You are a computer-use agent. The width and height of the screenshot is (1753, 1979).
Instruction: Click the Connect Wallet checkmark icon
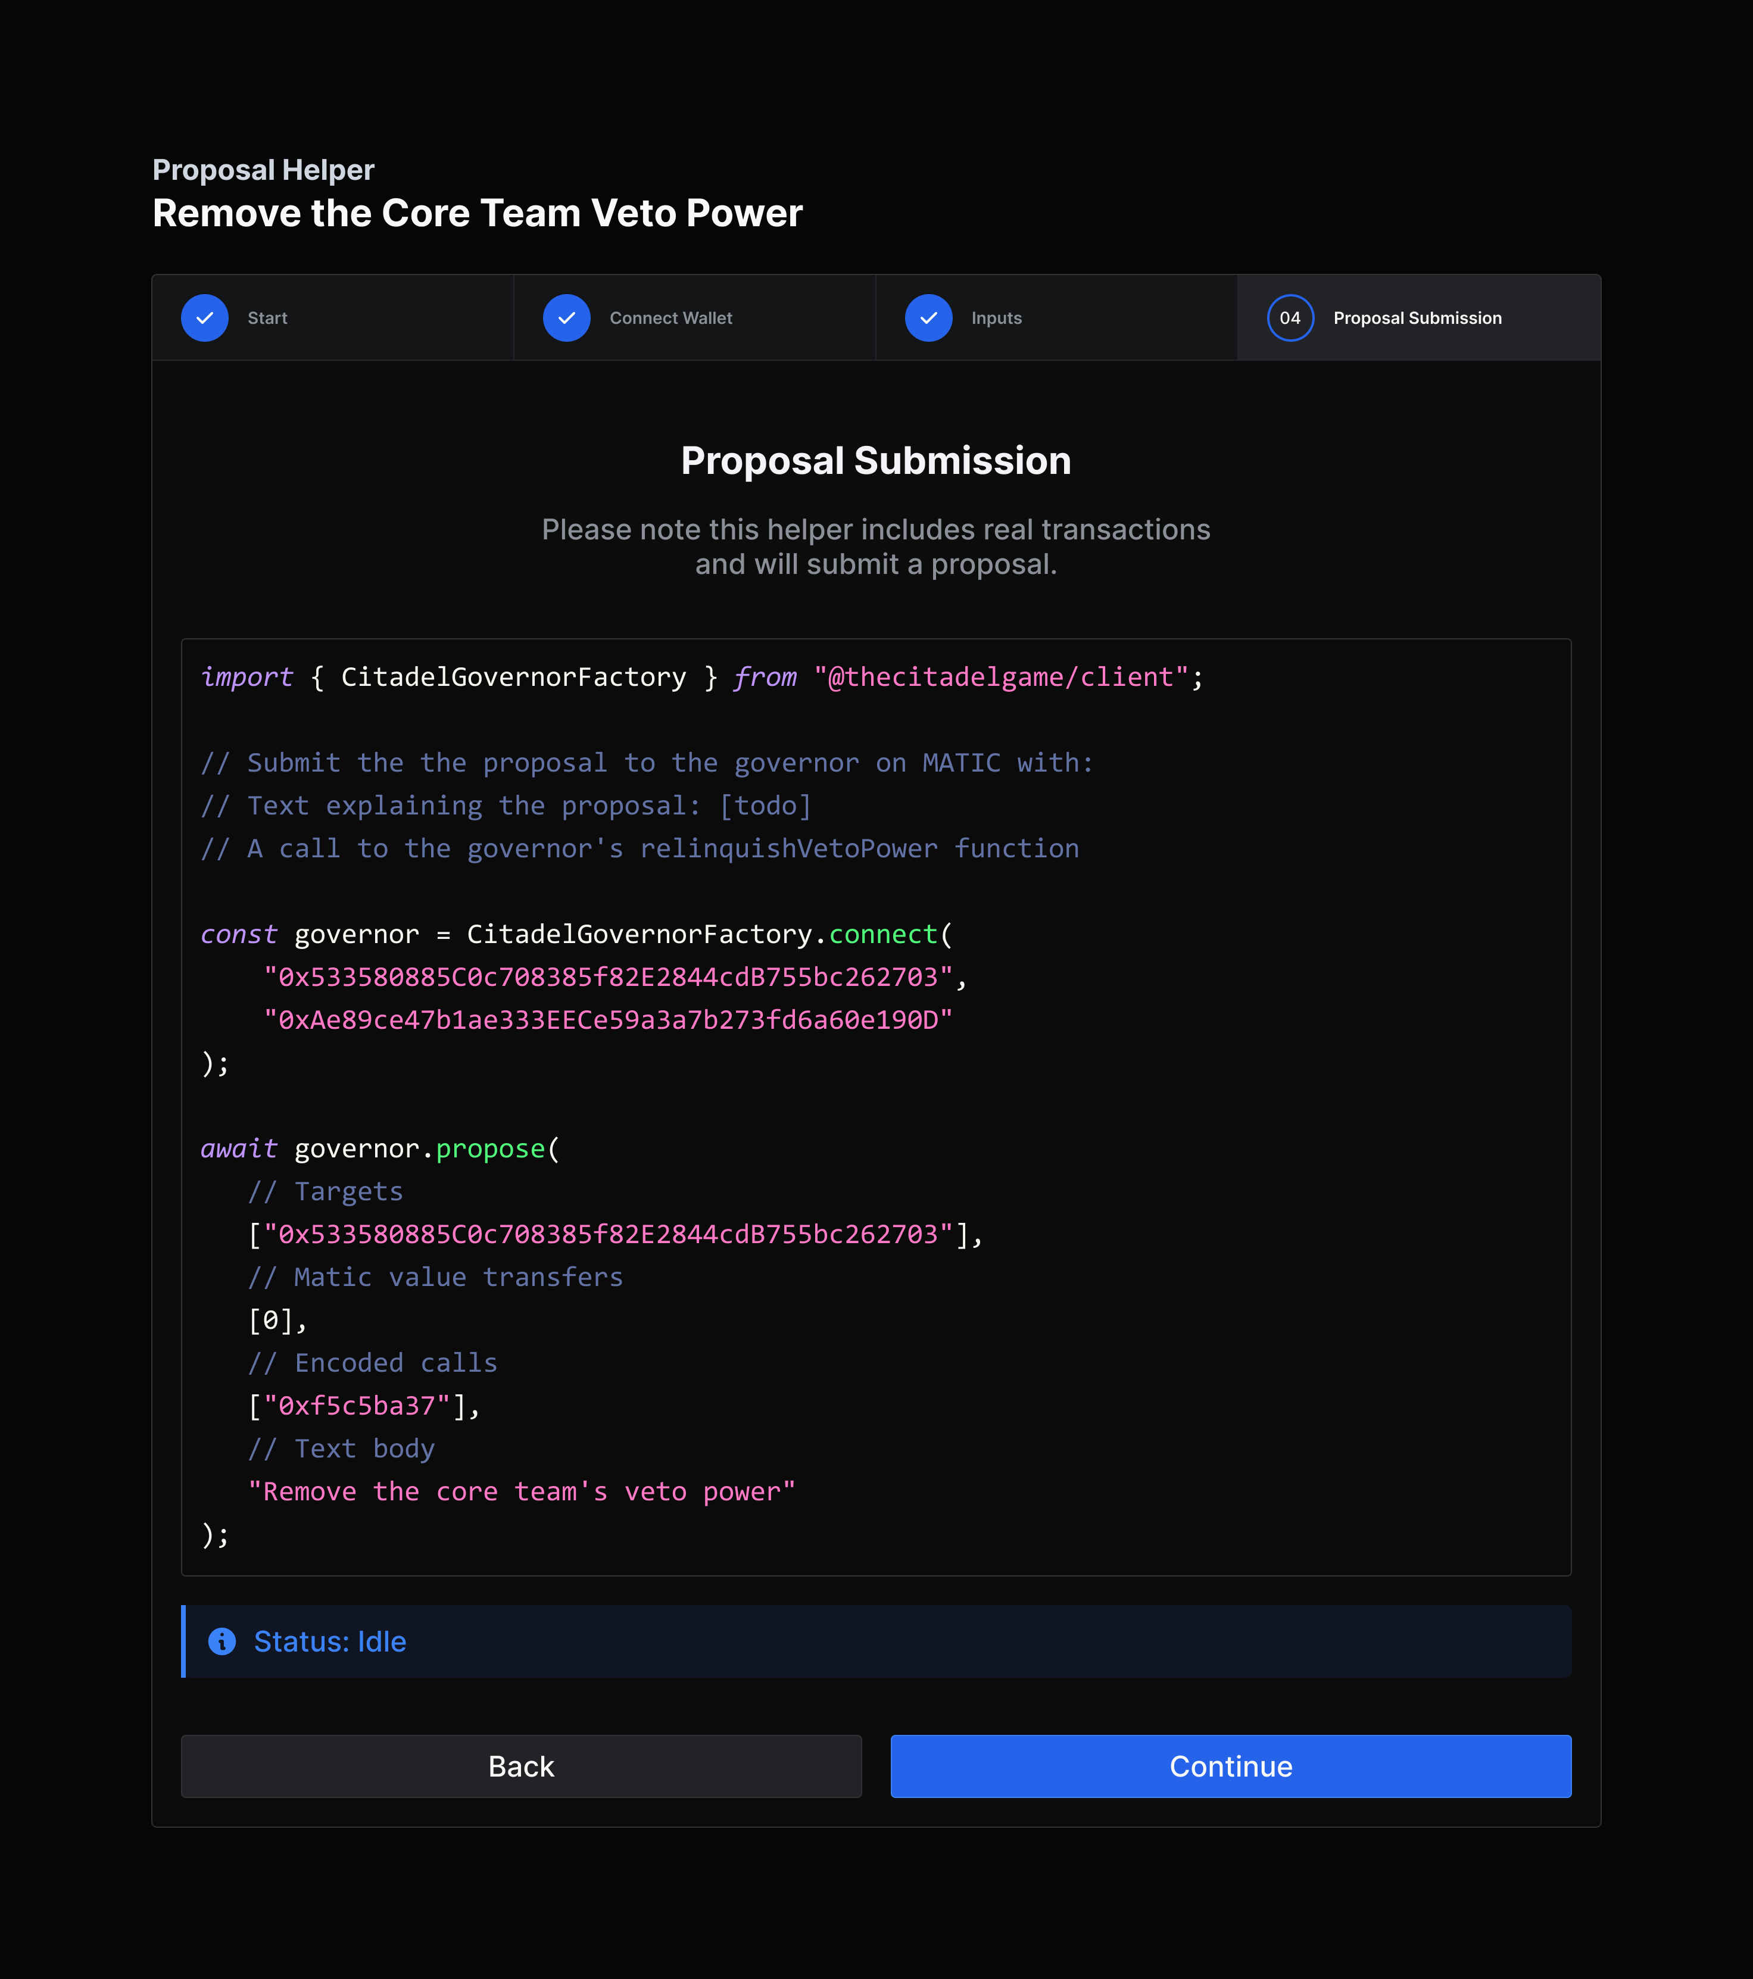click(x=567, y=317)
